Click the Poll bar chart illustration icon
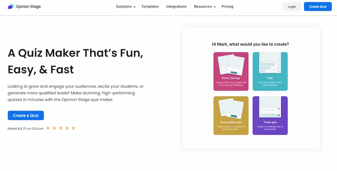337x171 pixels. click(x=270, y=63)
